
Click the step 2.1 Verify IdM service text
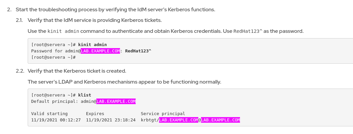(95, 20)
